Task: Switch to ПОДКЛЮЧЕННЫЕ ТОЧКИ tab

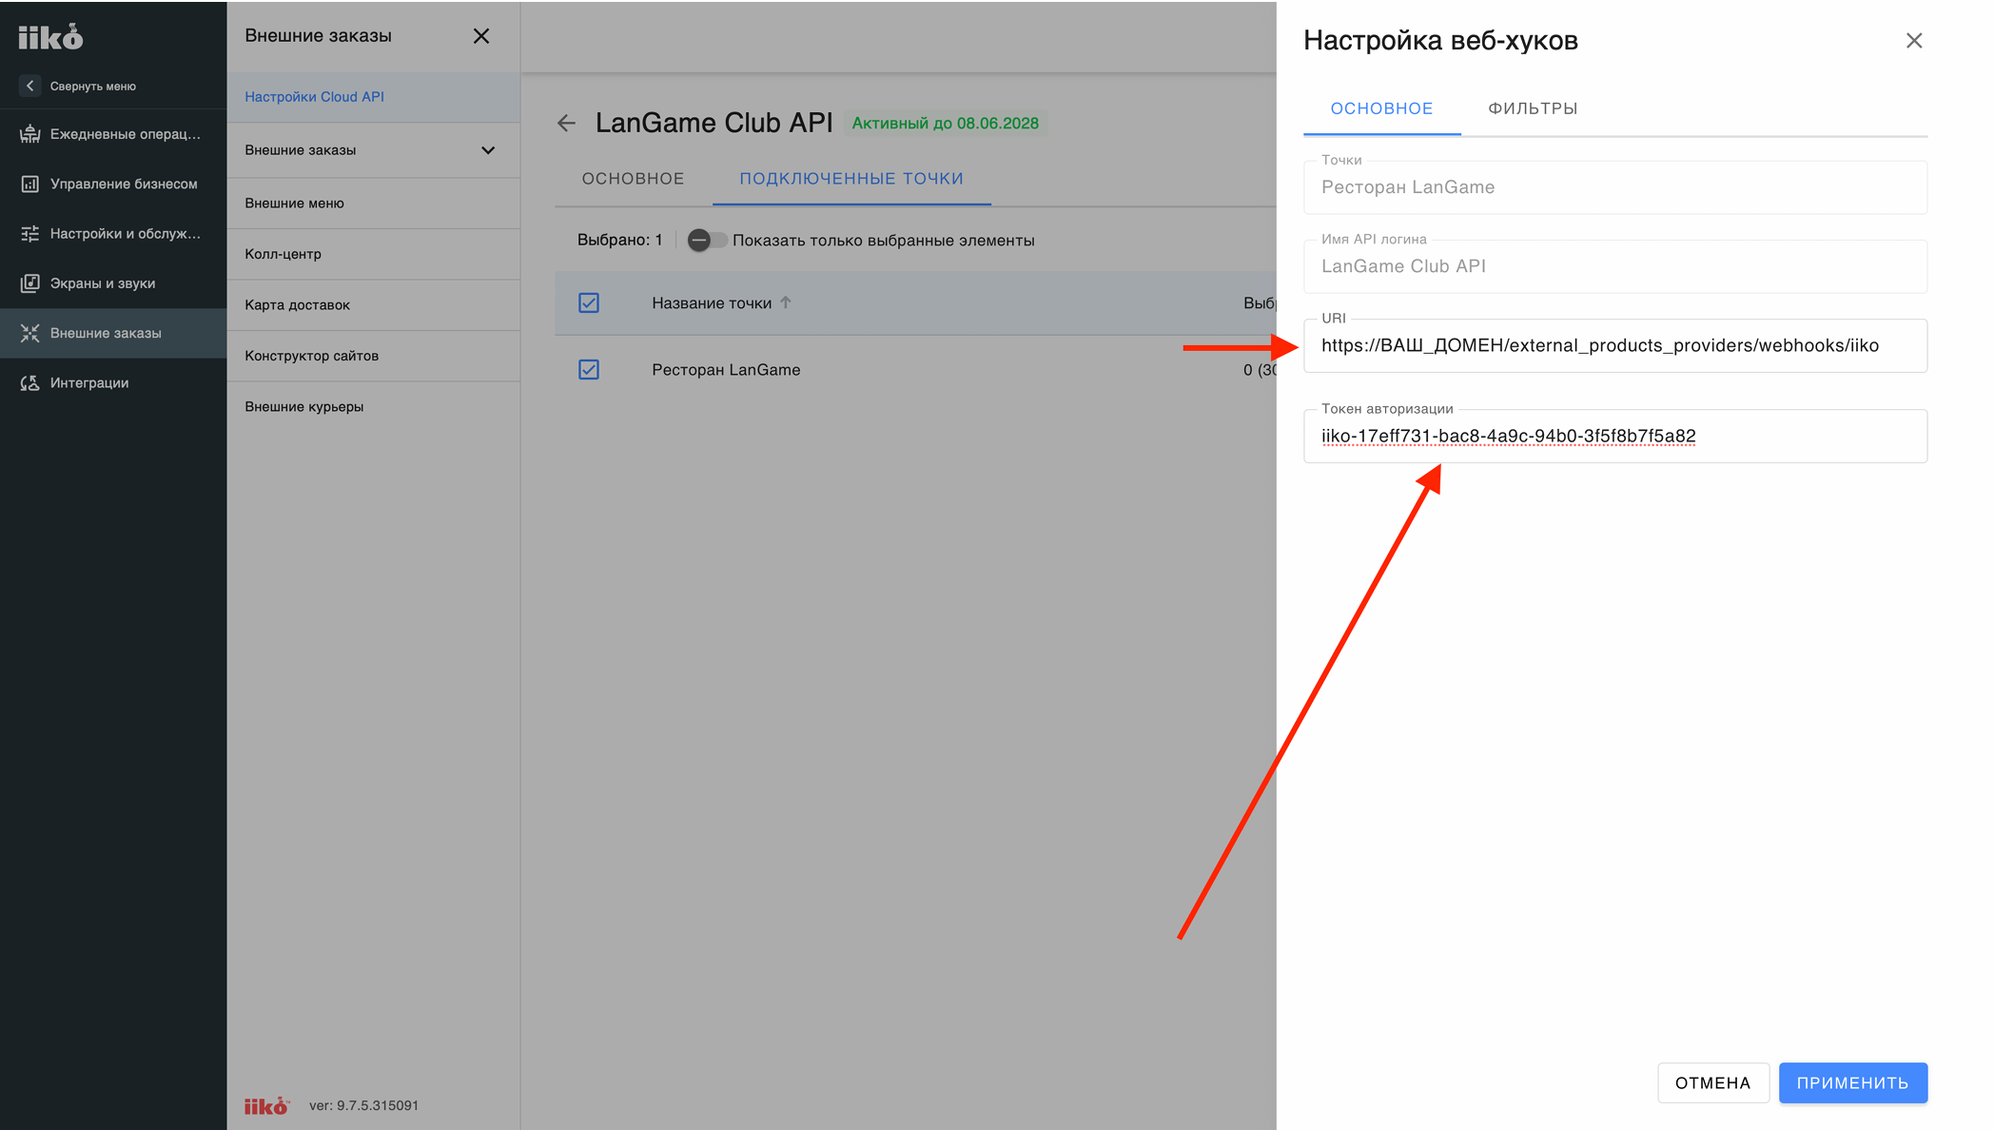Action: tap(851, 179)
